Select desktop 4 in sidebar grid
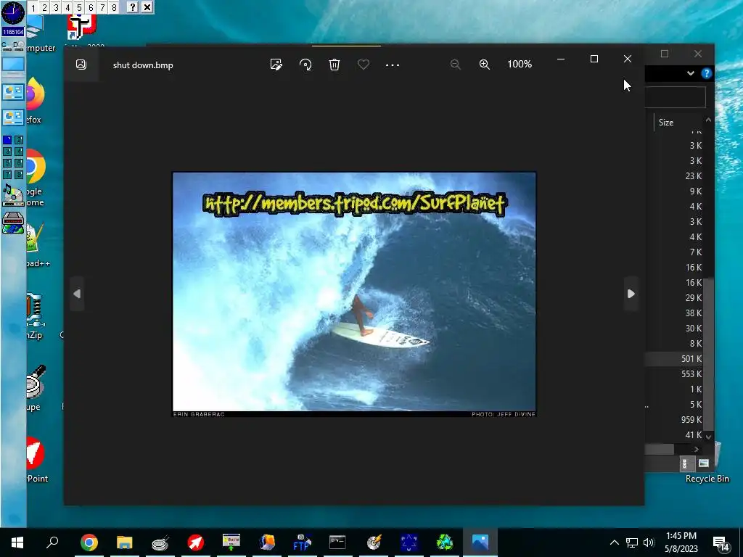The image size is (743, 557). [19, 152]
